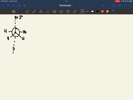The width and height of the screenshot is (133, 100).
Task: Open the custom color picker circle
Action: (x=112, y=11)
